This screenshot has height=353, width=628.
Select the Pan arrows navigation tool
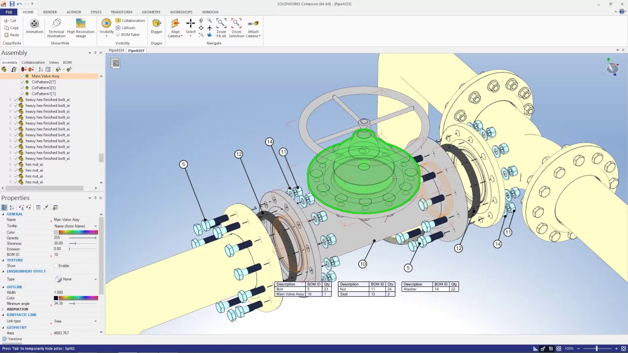point(201,28)
